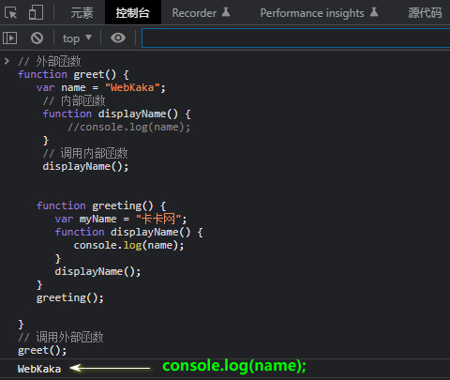Click the greet(); call at the bottom

42,351
